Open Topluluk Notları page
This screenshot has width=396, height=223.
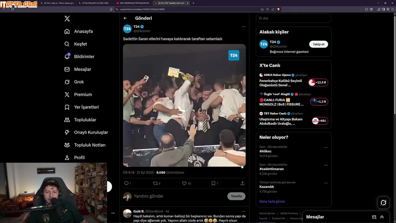(x=85, y=145)
